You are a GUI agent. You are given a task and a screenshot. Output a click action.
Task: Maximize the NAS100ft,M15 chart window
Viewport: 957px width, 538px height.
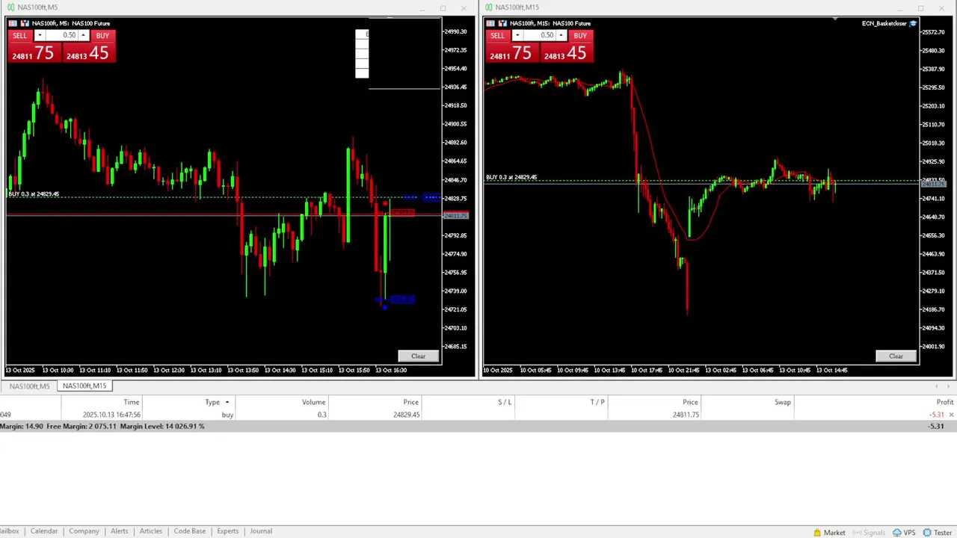click(x=920, y=8)
